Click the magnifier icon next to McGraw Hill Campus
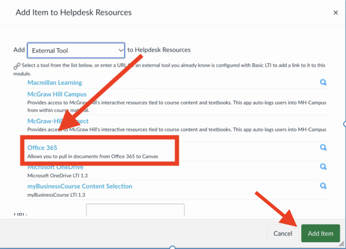 323,94
